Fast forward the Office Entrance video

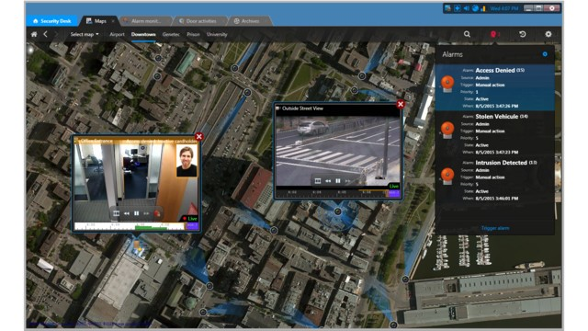146,213
